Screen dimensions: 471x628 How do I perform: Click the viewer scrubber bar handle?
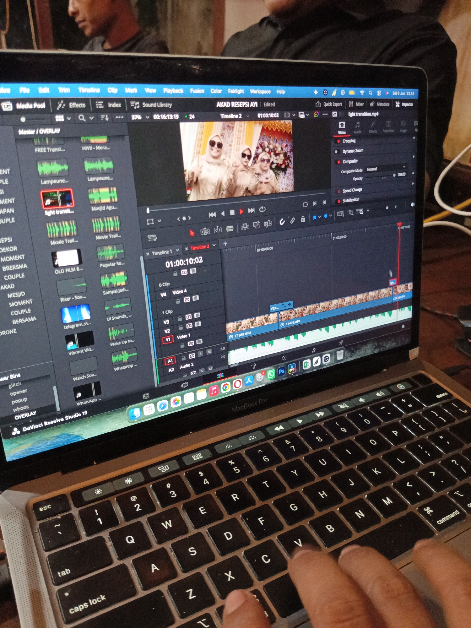click(x=148, y=210)
